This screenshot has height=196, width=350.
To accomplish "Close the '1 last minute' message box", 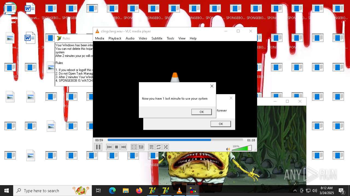I will 212,86.
